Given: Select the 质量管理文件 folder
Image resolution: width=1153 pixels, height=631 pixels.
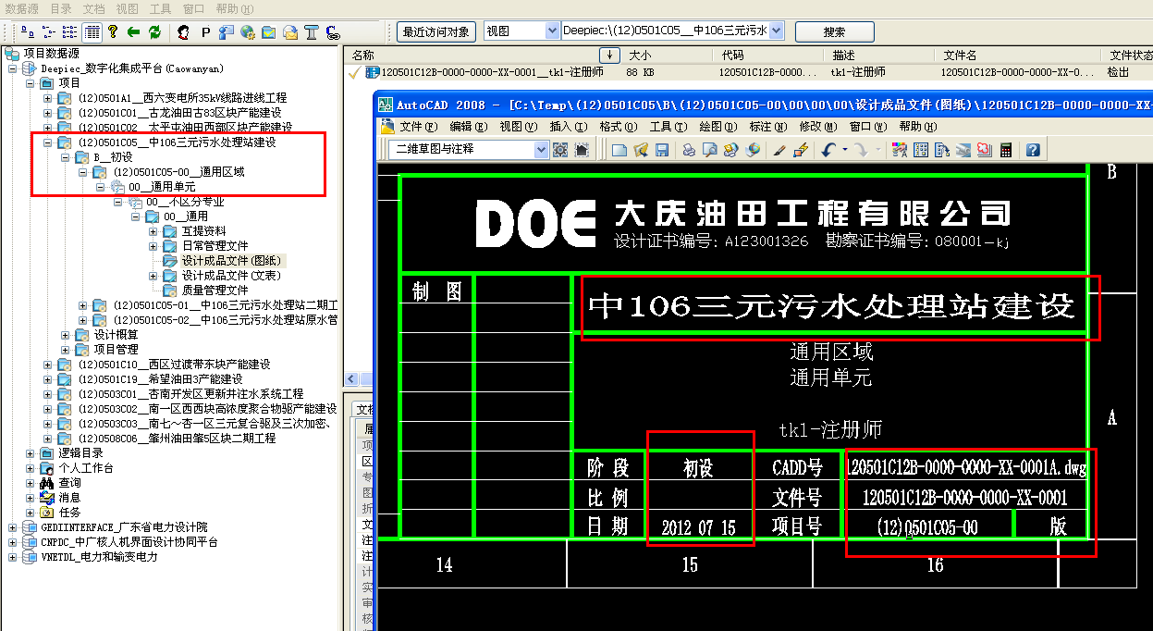Looking at the screenshot, I should click(x=215, y=291).
